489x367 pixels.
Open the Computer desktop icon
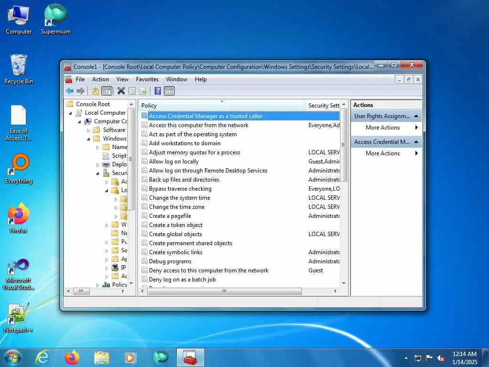pyautogui.click(x=19, y=20)
